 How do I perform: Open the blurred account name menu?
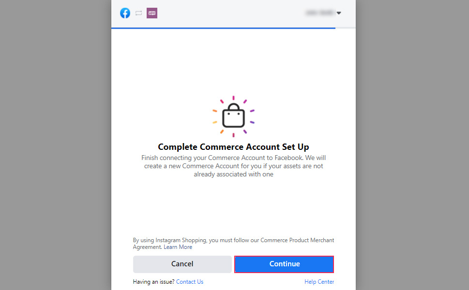320,13
